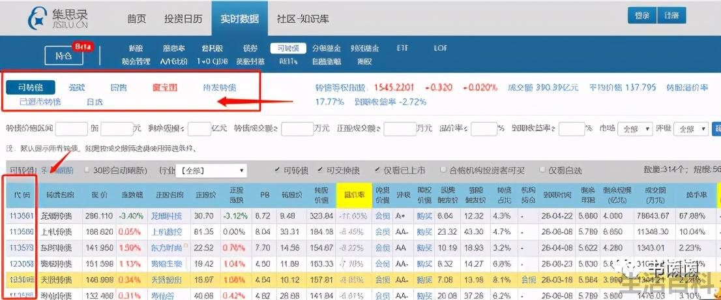Screen dimensions: 721x300
Task: Focus the minimum bond price input field
Action: pyautogui.click(x=71, y=129)
